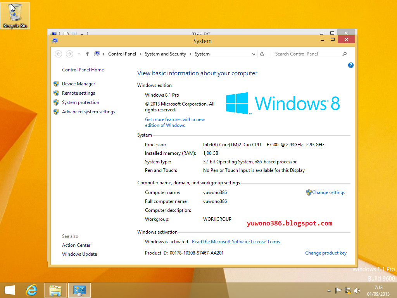This screenshot has width=397, height=298.
Task: Click Get more features with a new edition link
Action: coord(175,122)
